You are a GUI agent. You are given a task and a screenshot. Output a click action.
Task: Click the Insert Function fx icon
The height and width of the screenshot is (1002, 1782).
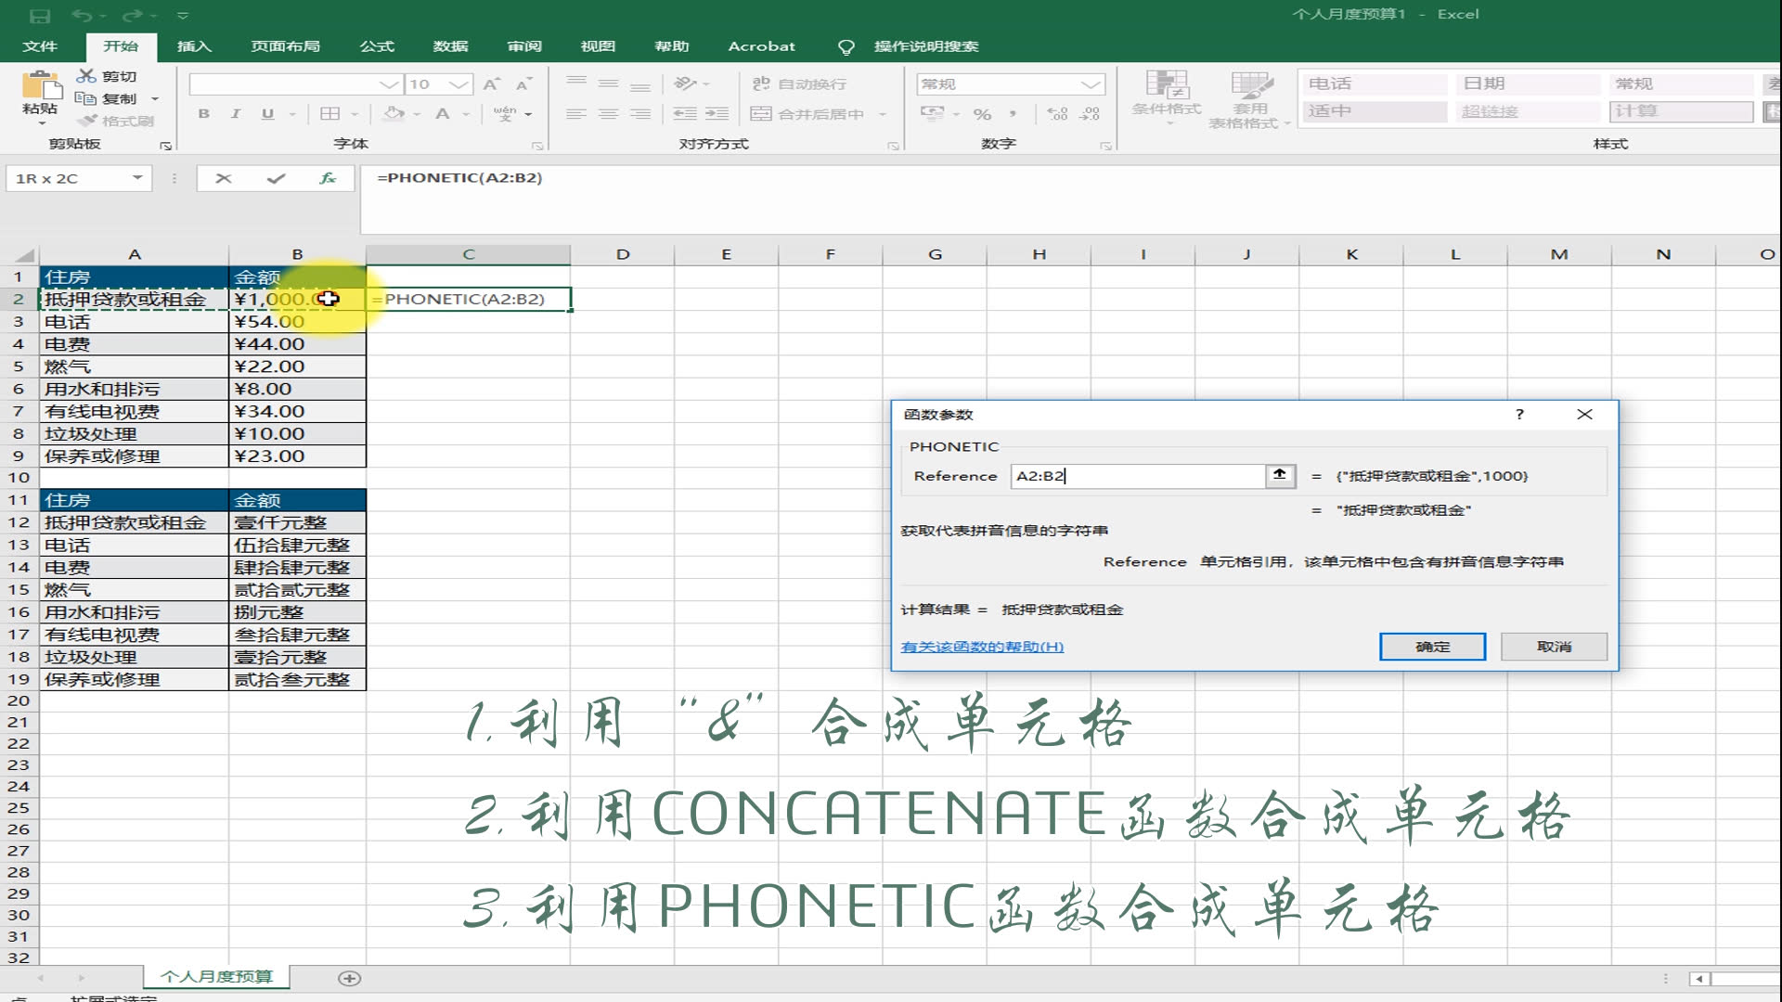point(328,178)
